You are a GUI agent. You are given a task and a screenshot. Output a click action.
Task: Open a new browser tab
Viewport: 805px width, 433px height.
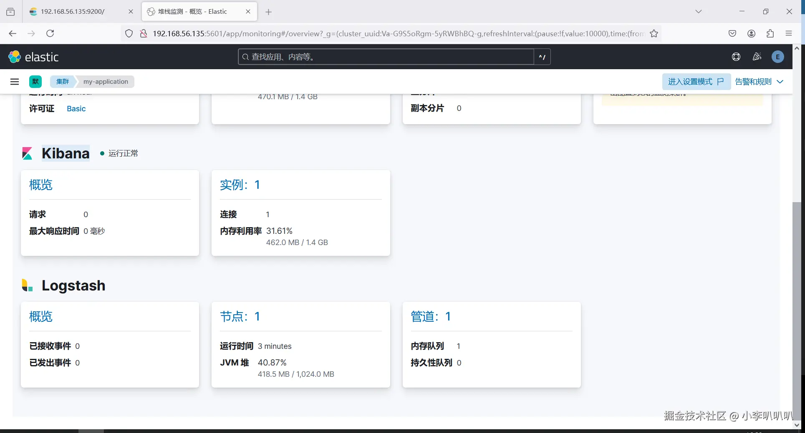[x=269, y=12]
